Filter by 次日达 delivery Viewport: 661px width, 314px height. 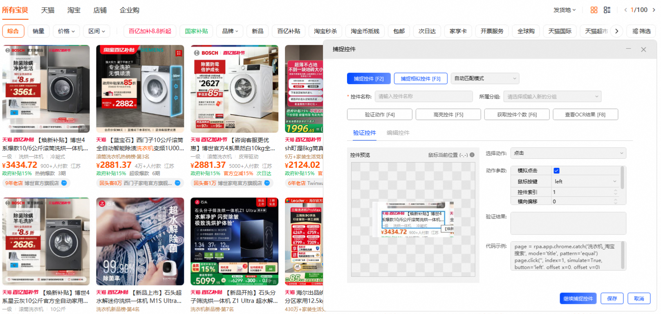(x=427, y=31)
